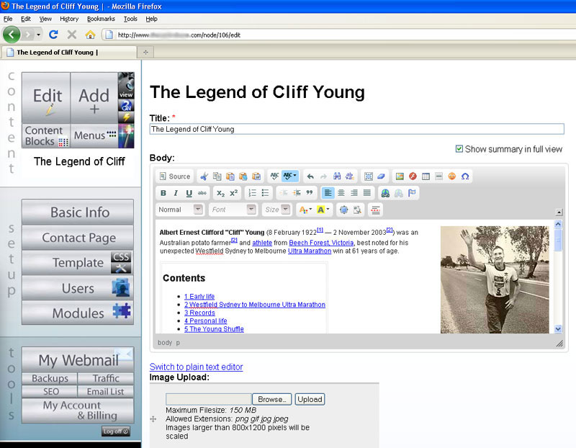576x448 pixels.
Task: Insert a bulleted list
Action: [x=265, y=193]
